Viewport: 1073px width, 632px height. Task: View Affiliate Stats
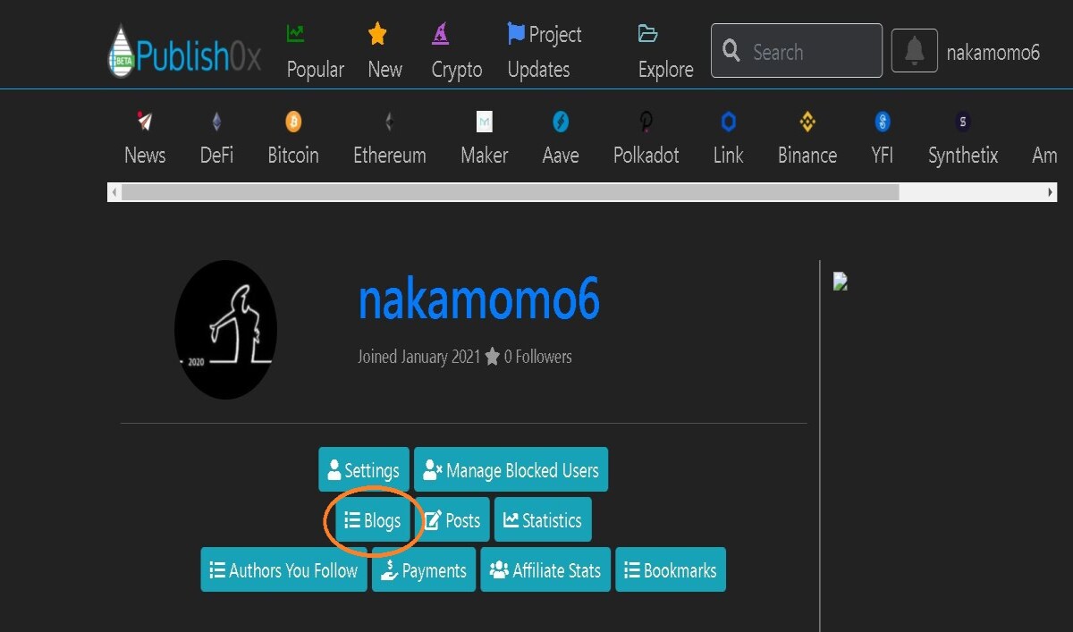(545, 570)
